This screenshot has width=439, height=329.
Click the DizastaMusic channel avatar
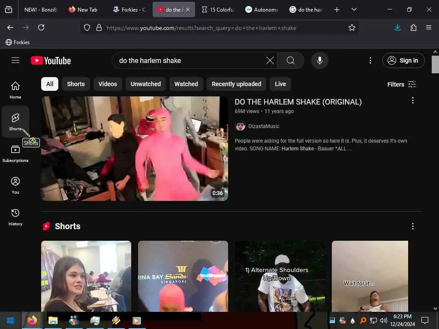[240, 126]
